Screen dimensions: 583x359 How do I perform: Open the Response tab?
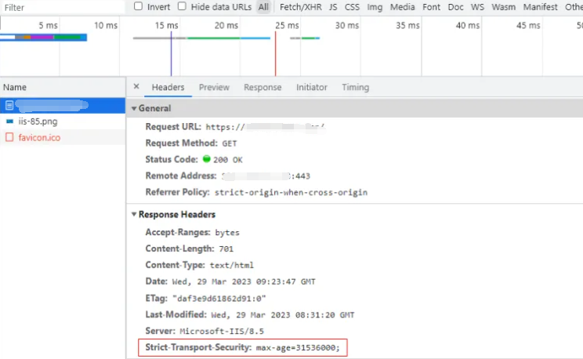262,87
